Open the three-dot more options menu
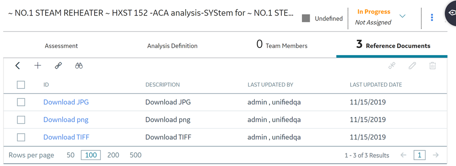The width and height of the screenshot is (456, 166). pyautogui.click(x=432, y=17)
